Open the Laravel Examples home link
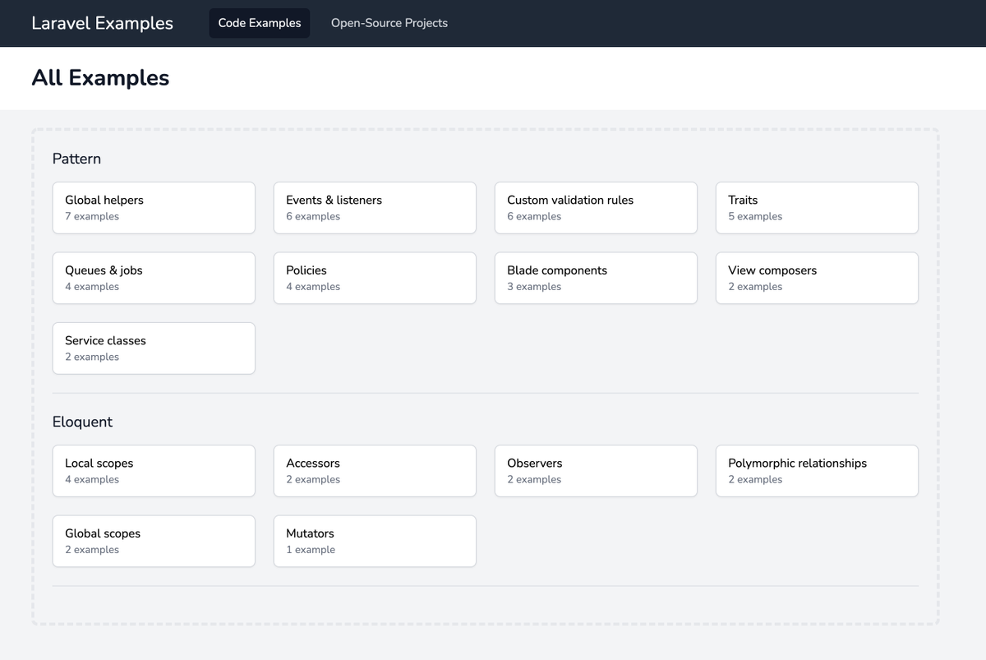986x660 pixels. [x=102, y=23]
